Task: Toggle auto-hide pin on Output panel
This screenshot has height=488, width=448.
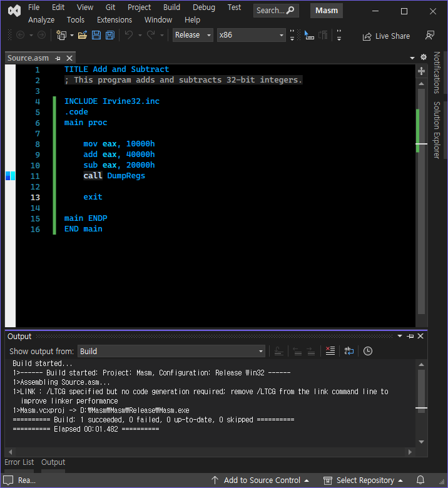Action: 410,336
